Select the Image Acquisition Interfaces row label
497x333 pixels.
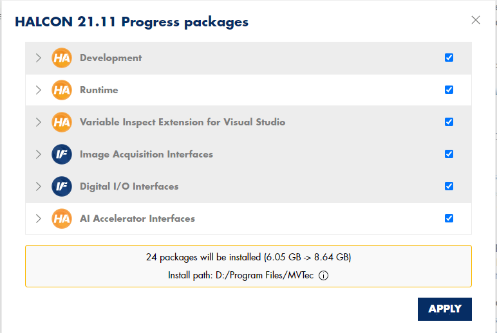pyautogui.click(x=146, y=154)
